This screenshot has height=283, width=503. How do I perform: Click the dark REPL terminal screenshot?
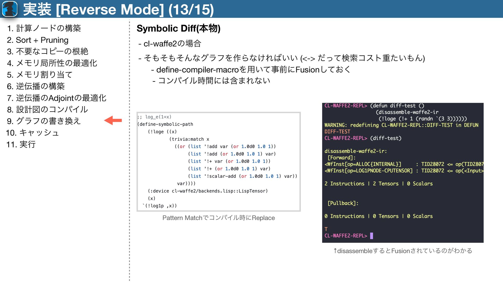point(403,173)
